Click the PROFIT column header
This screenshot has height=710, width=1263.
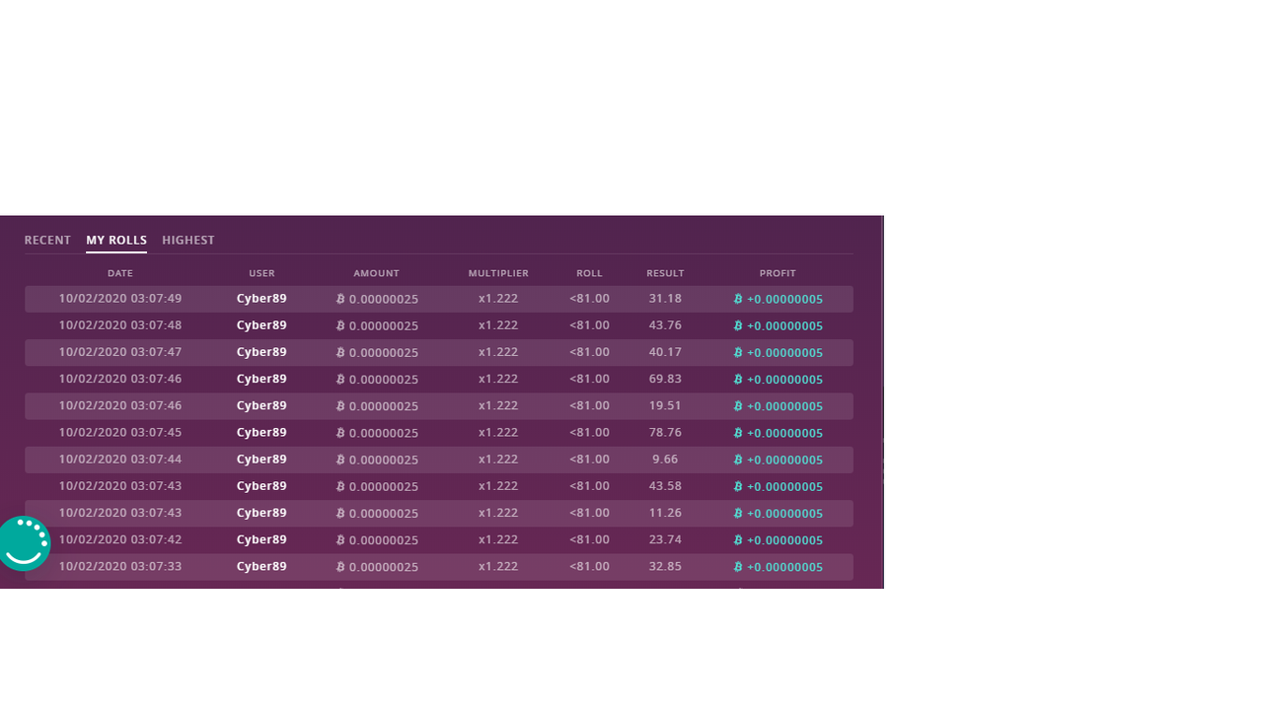[x=778, y=273]
